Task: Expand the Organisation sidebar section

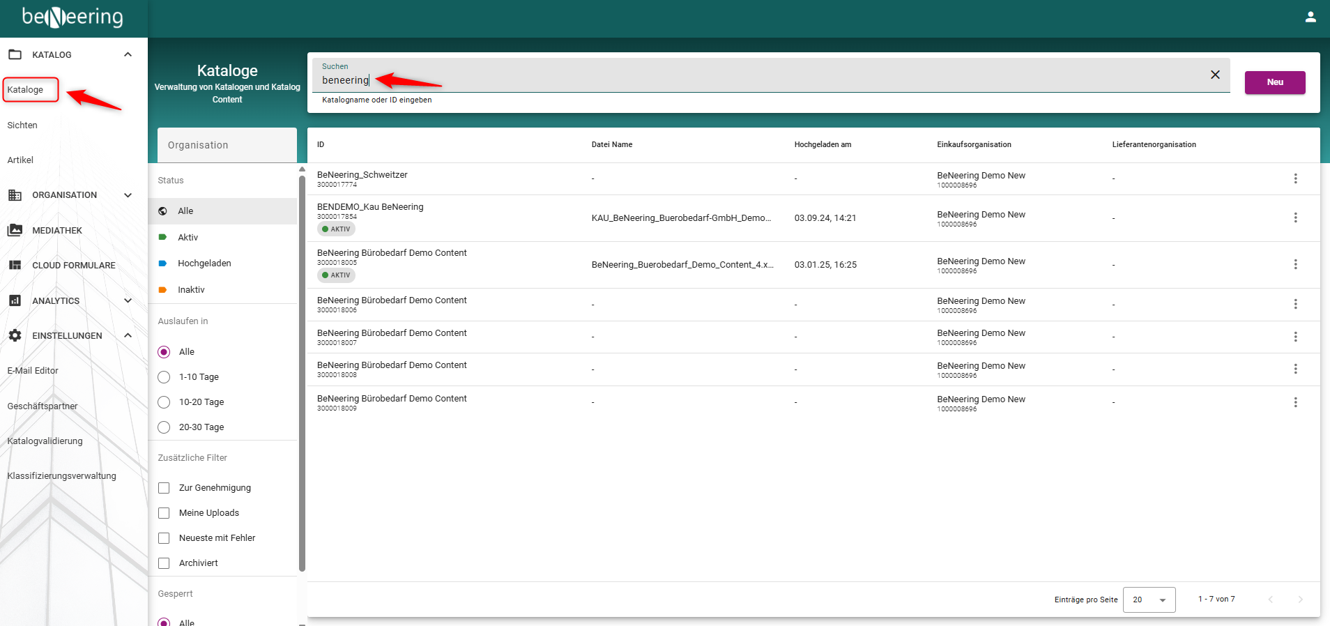Action: [128, 195]
